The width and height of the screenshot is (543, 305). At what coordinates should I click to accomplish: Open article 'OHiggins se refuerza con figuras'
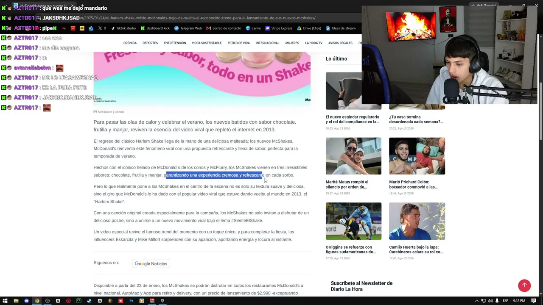(x=351, y=250)
